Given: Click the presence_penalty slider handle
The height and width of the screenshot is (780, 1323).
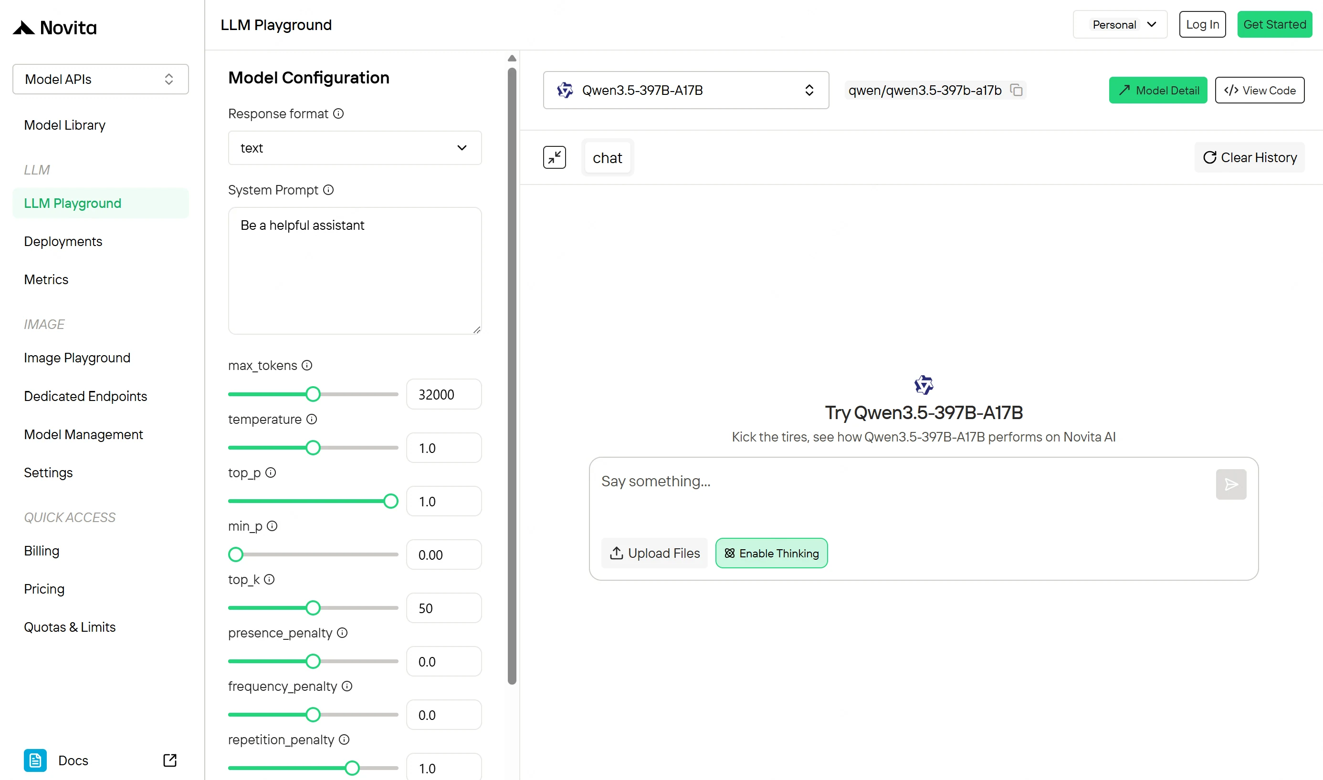Looking at the screenshot, I should pos(313,661).
